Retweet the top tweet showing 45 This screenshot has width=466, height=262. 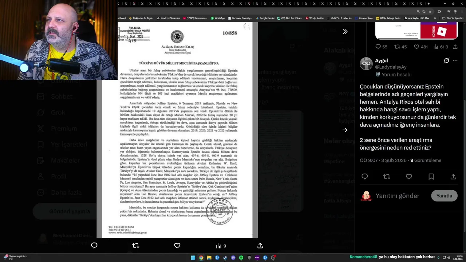tap(400, 47)
